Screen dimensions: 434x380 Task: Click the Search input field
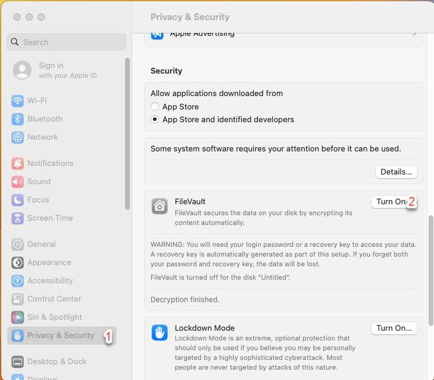[66, 42]
